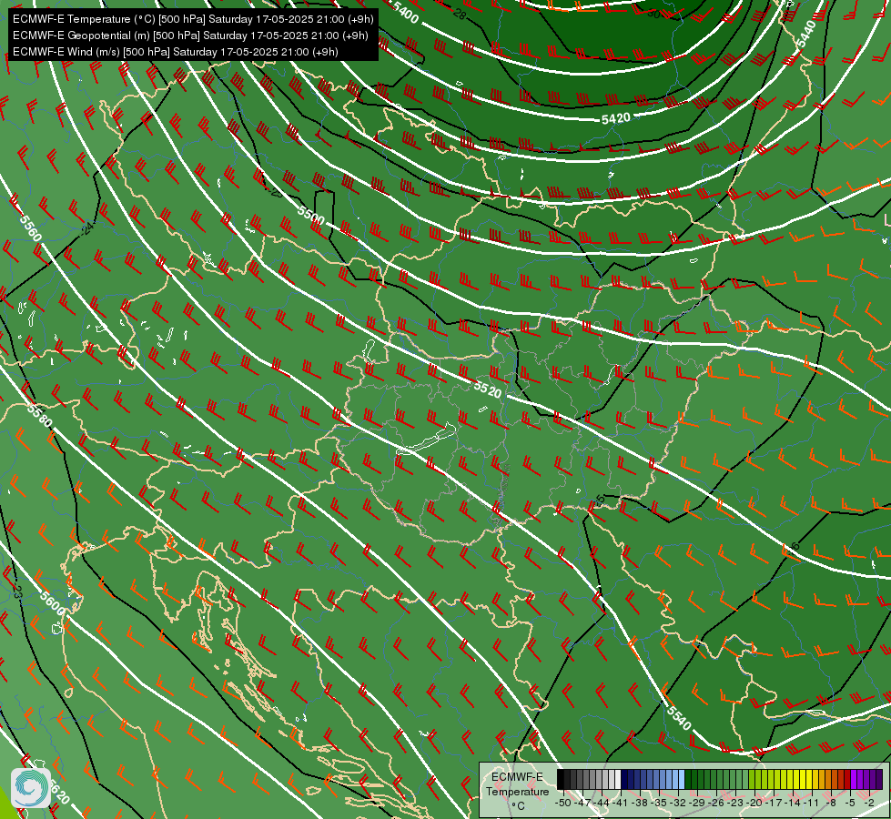
Task: Click the 5560 geopotential contour label
Action: [x=30, y=227]
